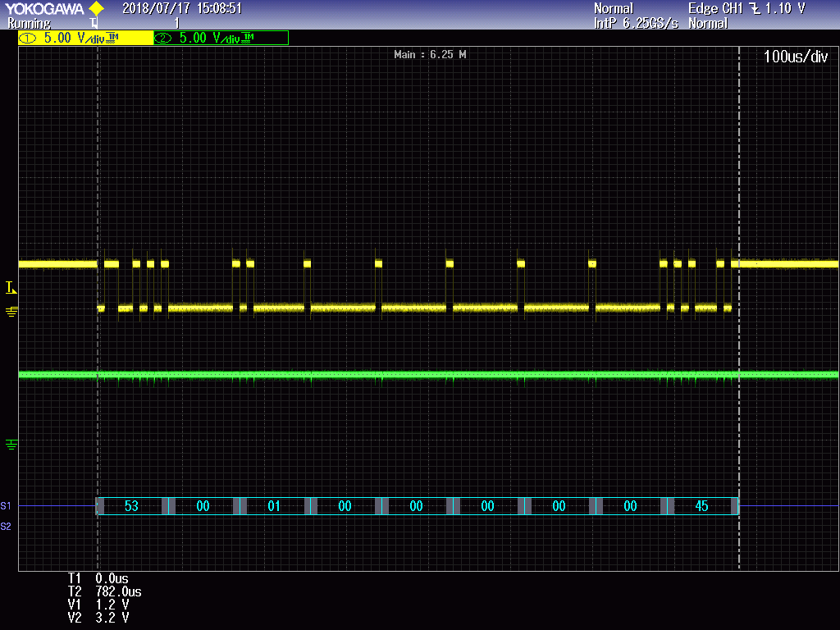Toggle the S1 serial bus label

click(x=7, y=505)
